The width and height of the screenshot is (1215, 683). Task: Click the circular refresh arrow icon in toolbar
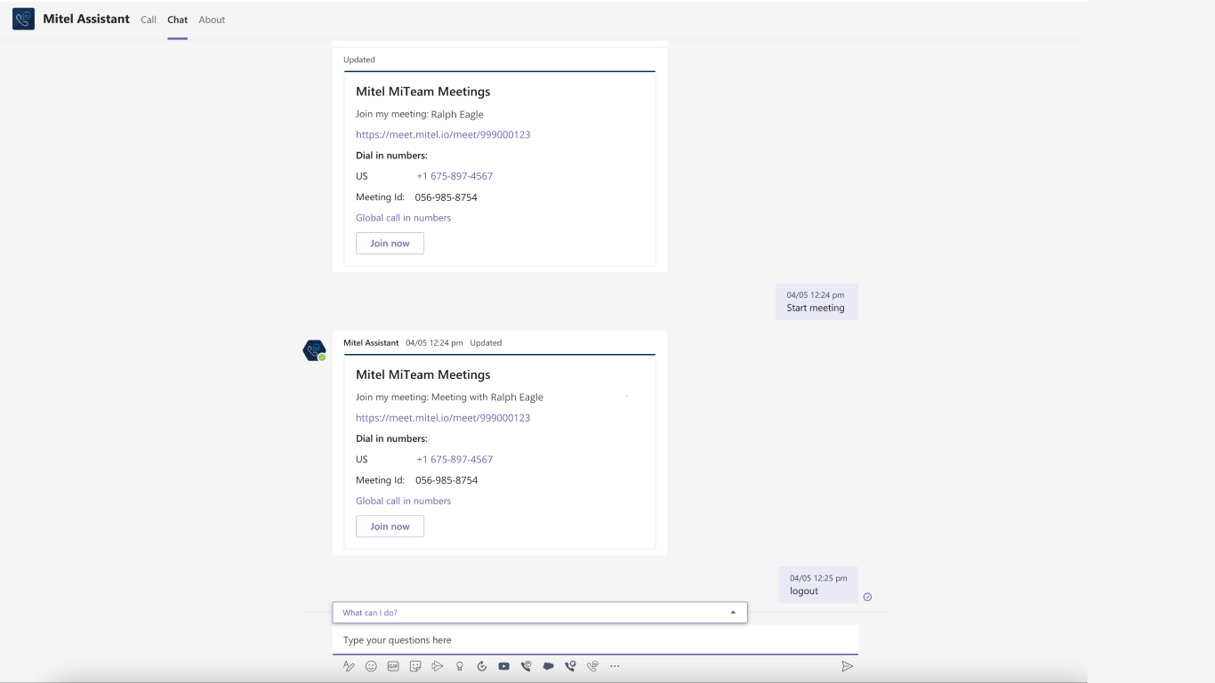[482, 666]
